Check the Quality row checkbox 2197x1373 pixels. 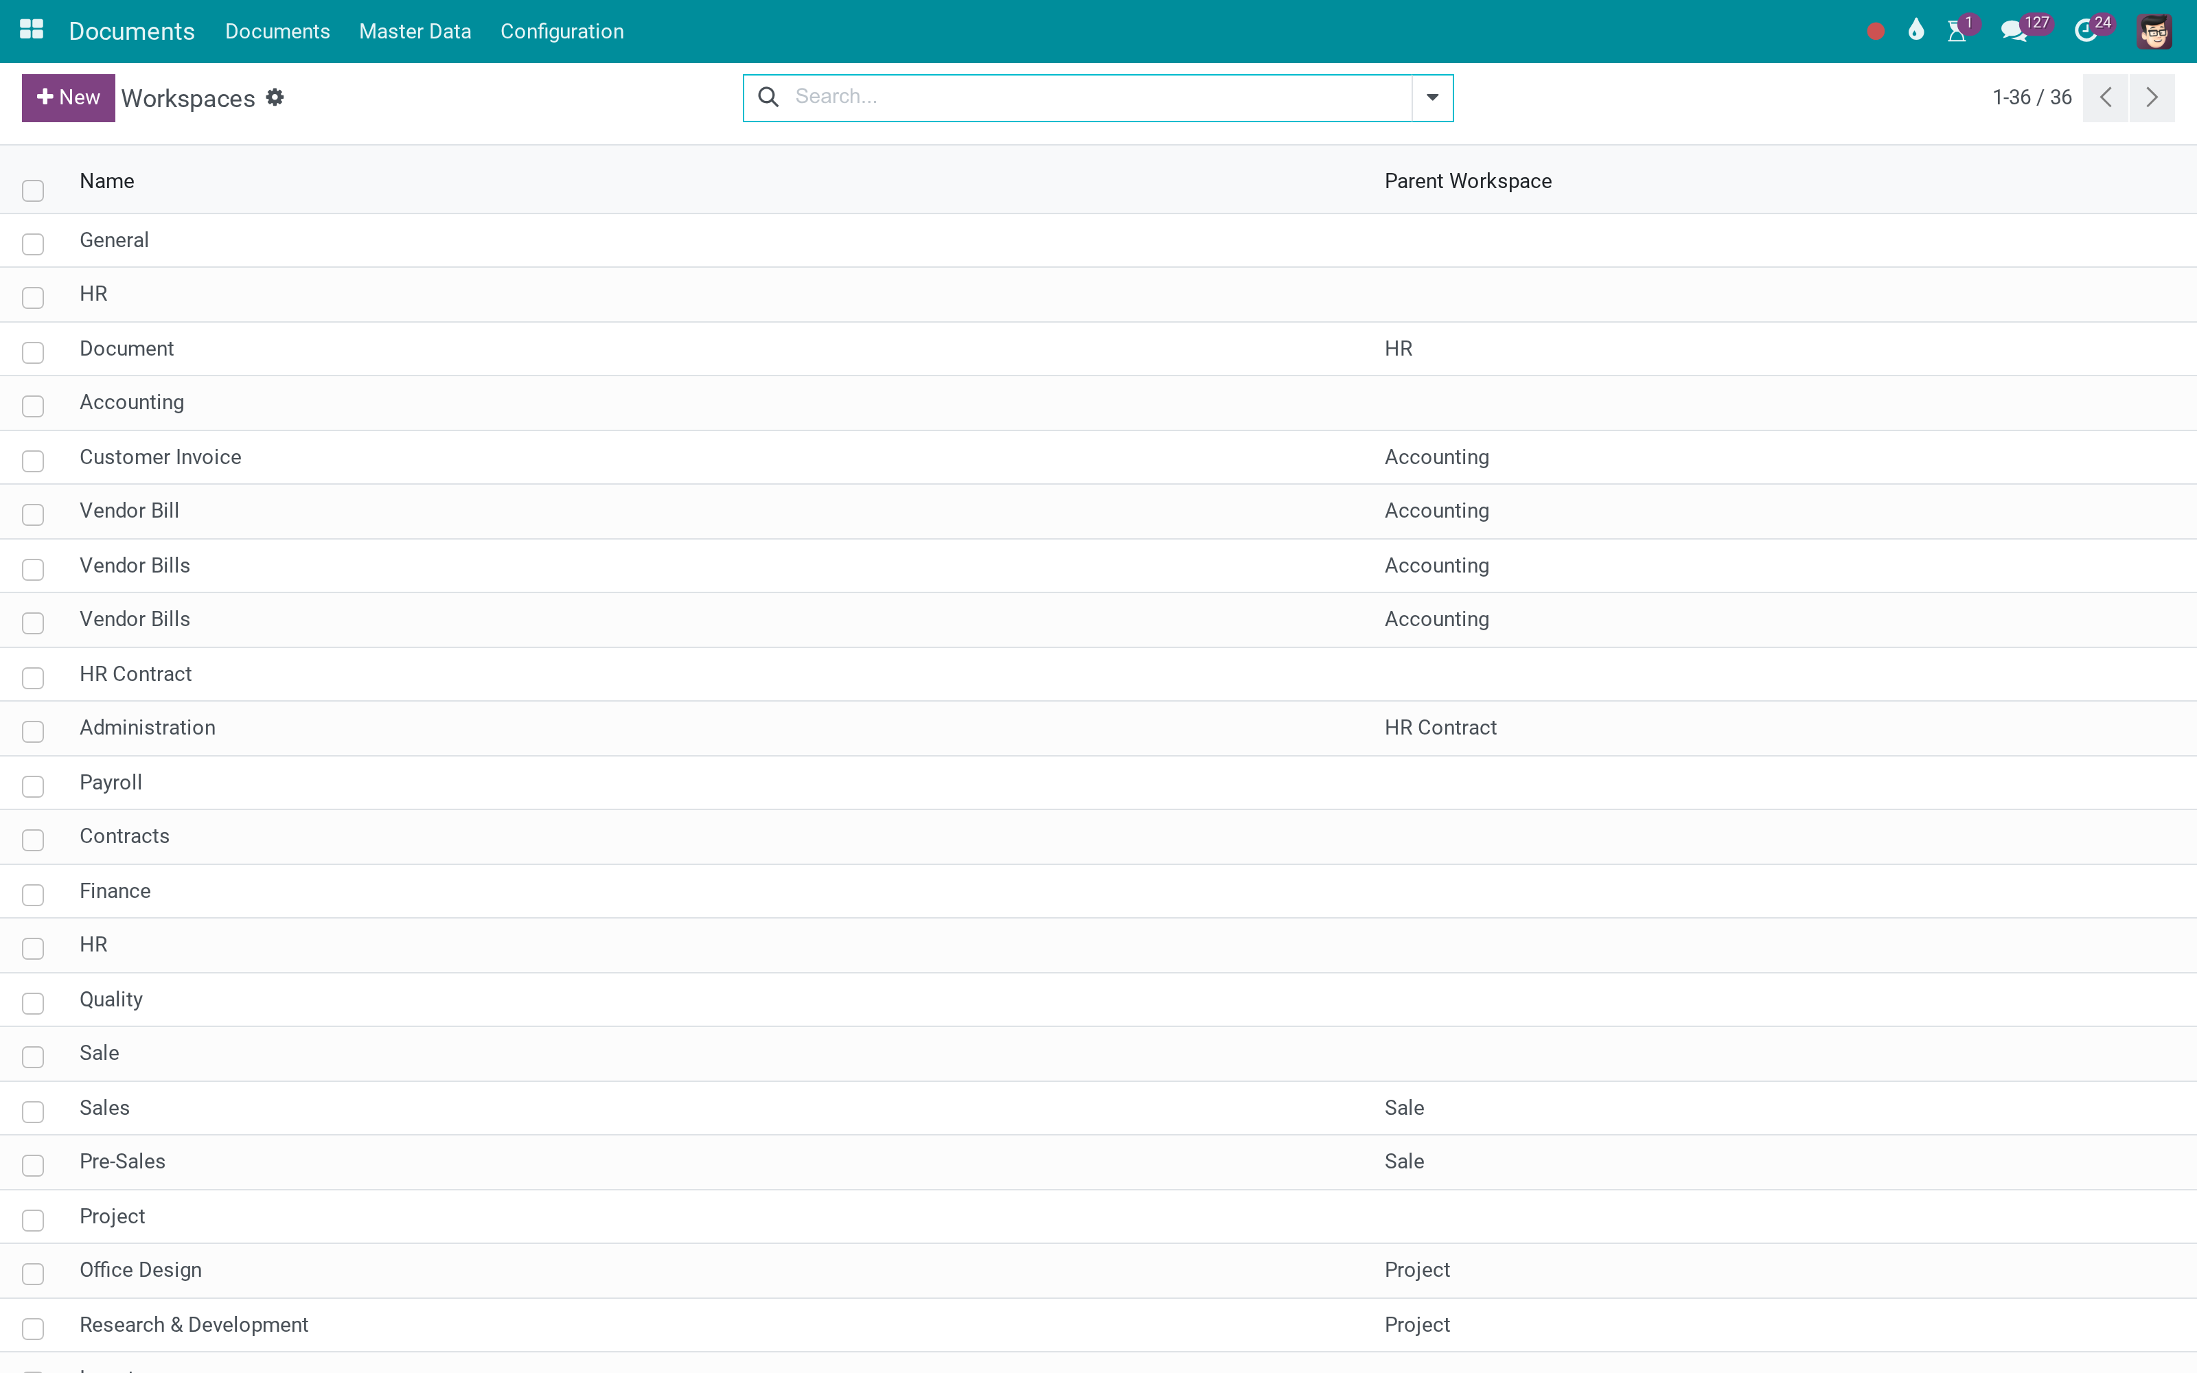[x=33, y=1004]
